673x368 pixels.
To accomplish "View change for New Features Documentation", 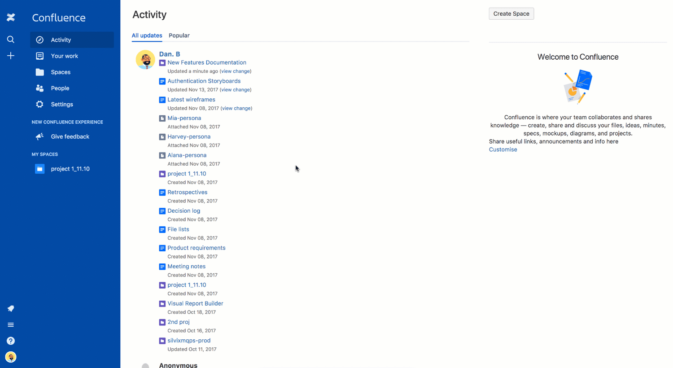I will (x=235, y=71).
